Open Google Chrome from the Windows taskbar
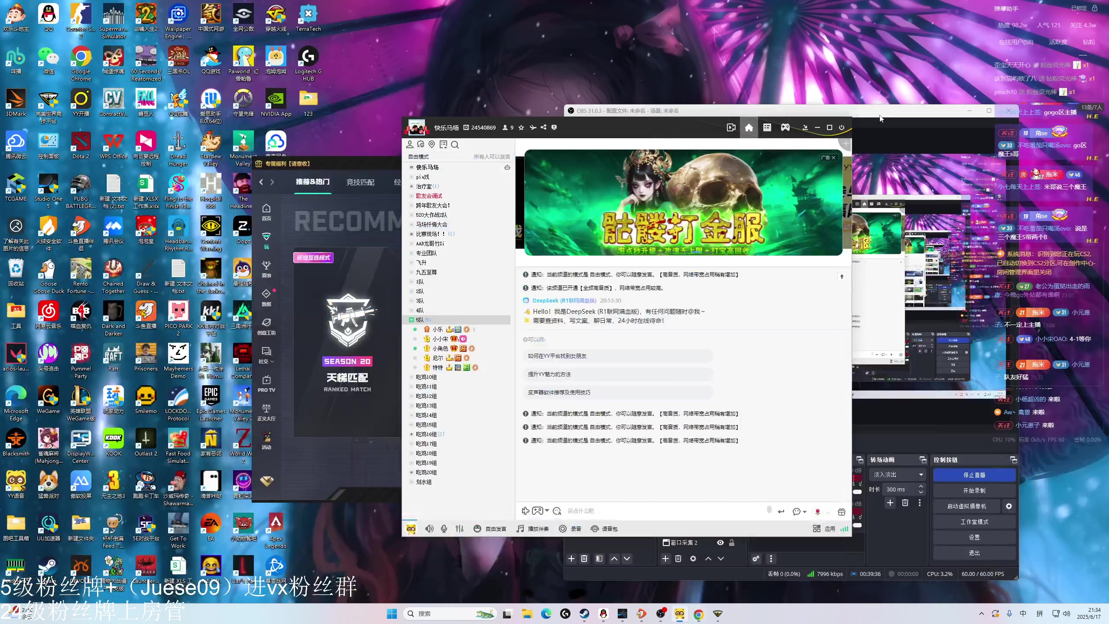The width and height of the screenshot is (1109, 624). coord(698,614)
